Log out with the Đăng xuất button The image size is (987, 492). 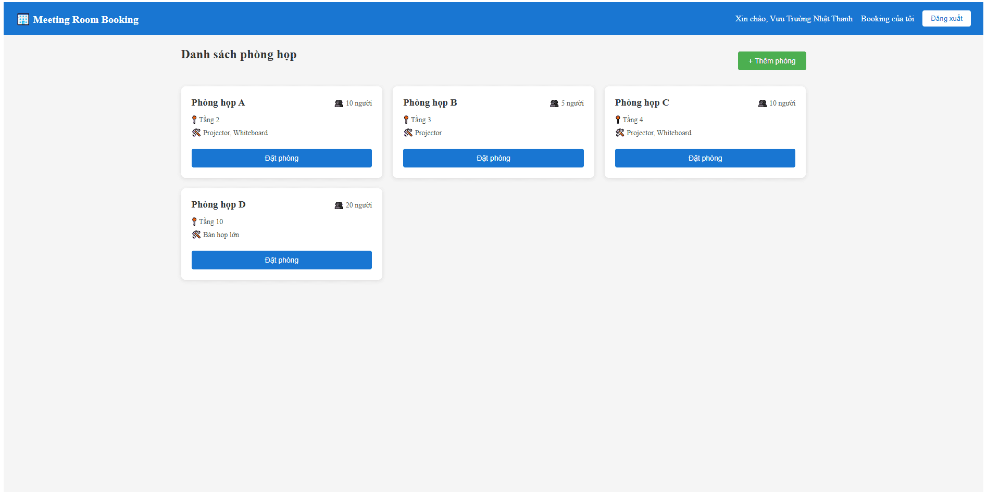point(946,19)
